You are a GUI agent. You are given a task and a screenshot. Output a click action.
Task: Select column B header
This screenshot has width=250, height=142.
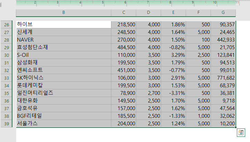tap(64, 12)
